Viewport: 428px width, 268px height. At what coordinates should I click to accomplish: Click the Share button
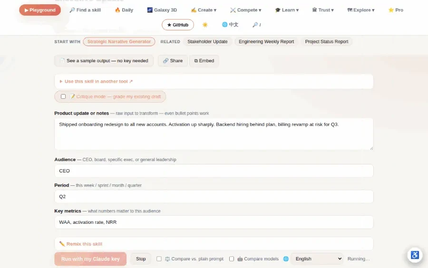[173, 61]
